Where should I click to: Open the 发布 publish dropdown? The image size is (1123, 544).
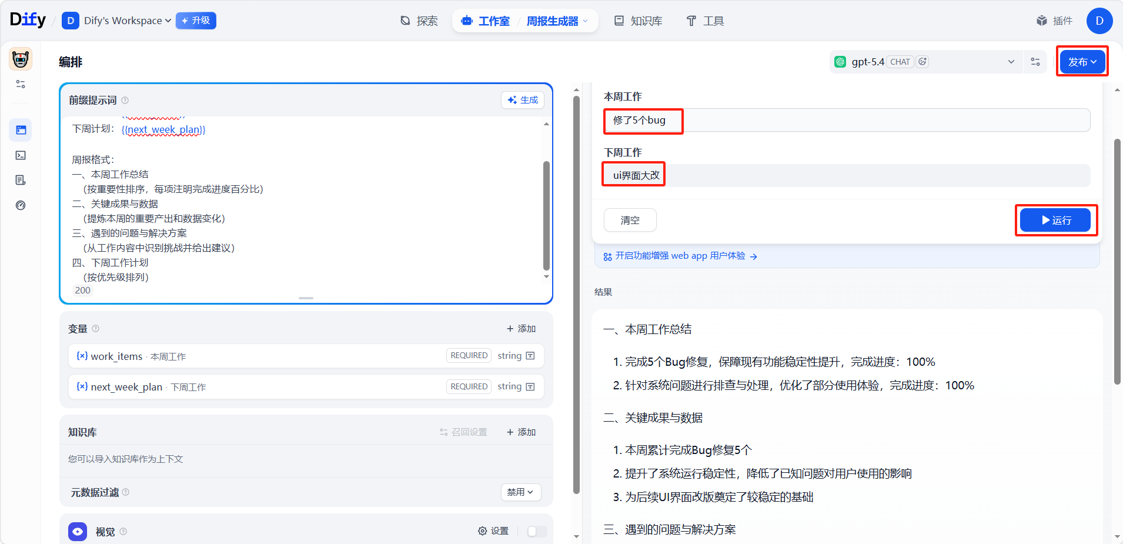point(1082,62)
